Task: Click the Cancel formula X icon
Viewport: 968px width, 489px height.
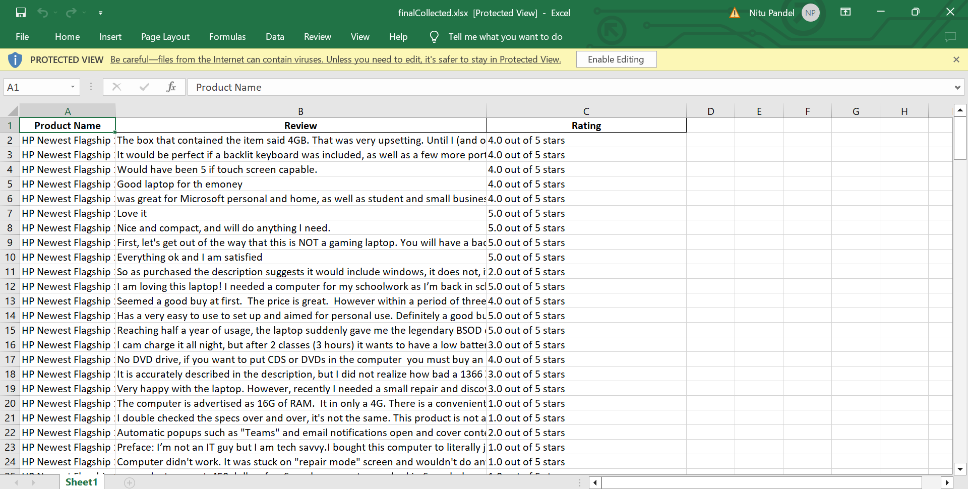Action: (116, 87)
